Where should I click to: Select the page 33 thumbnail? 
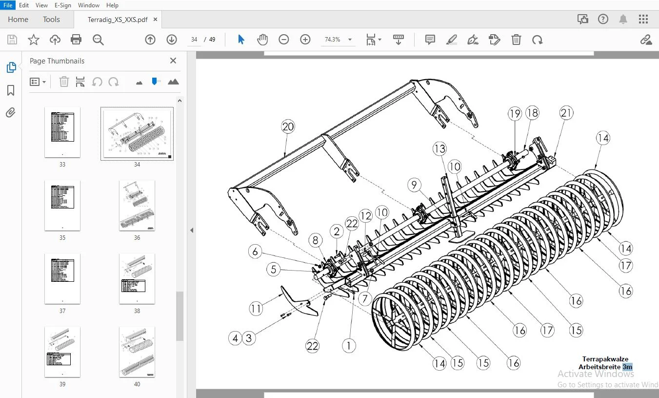pos(62,132)
